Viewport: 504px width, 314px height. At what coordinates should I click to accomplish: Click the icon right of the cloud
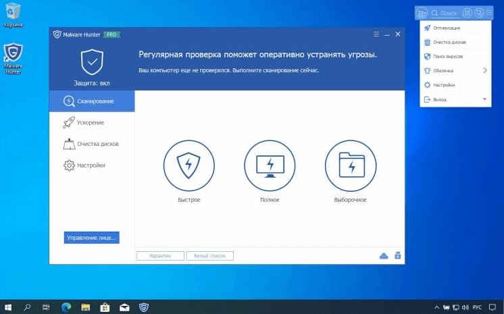[398, 255]
